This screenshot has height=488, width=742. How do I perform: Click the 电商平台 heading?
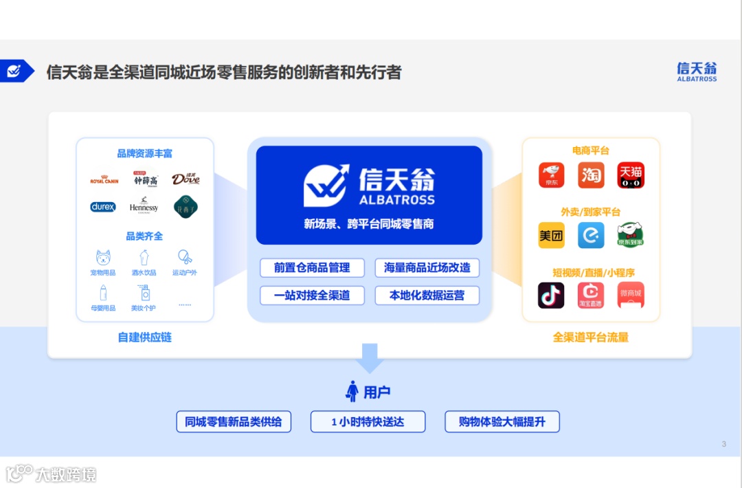pyautogui.click(x=591, y=151)
